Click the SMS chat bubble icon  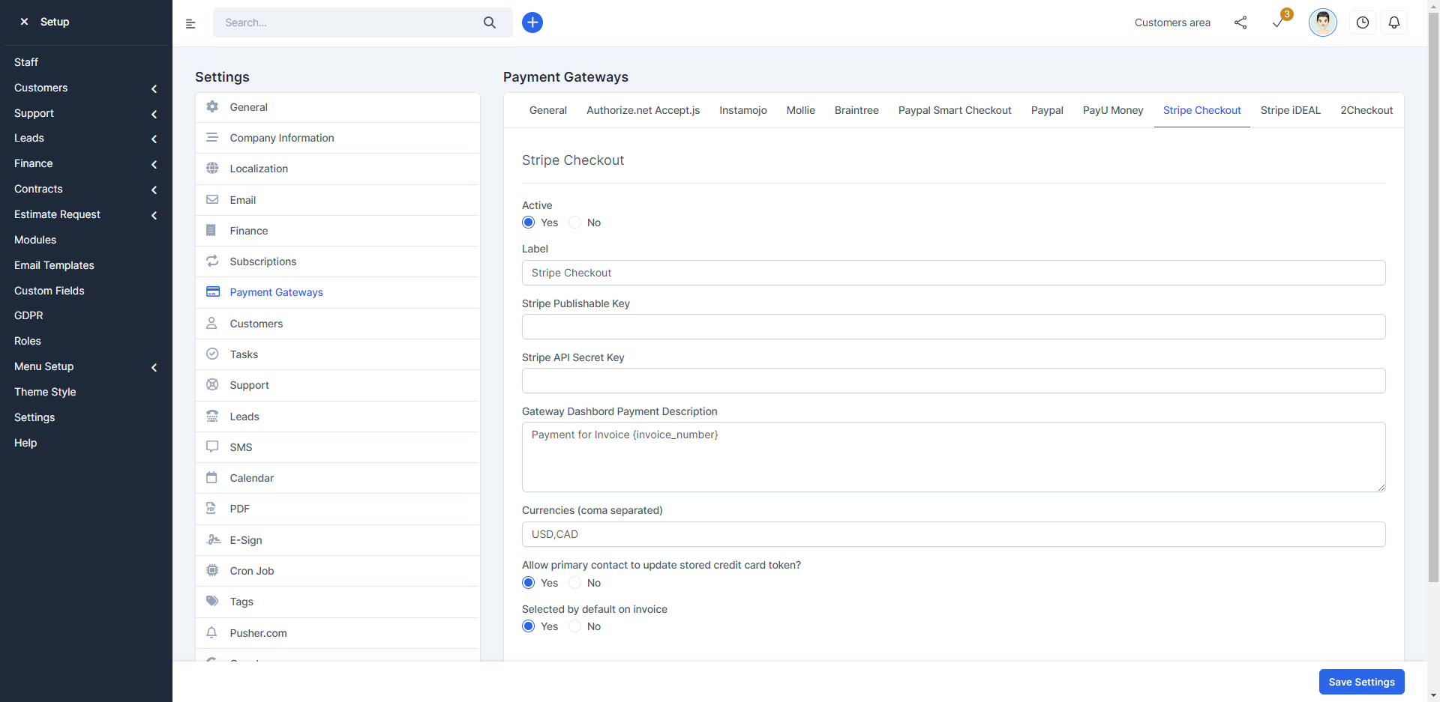[212, 447]
